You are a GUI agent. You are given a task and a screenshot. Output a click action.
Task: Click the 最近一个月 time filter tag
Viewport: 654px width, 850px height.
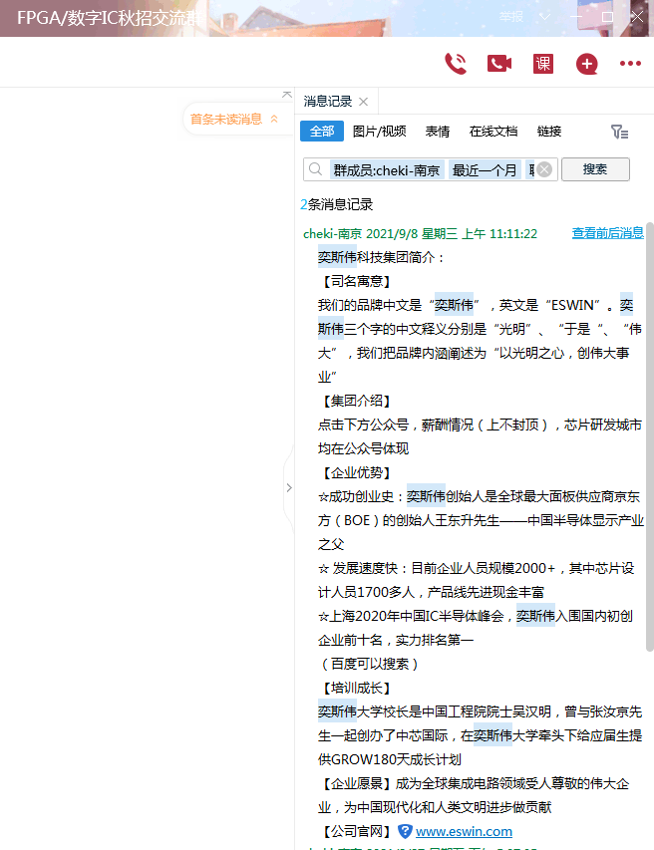(485, 170)
